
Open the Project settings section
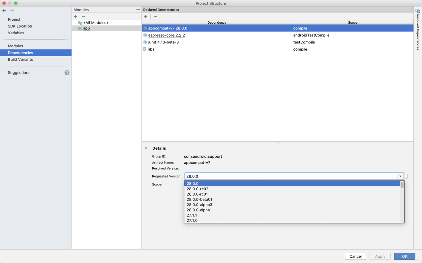pyautogui.click(x=14, y=19)
